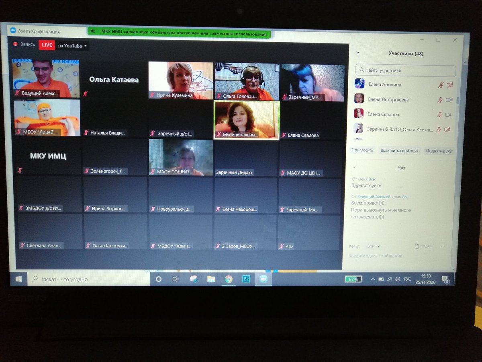Click the Windows taskbar search box

pos(88,279)
